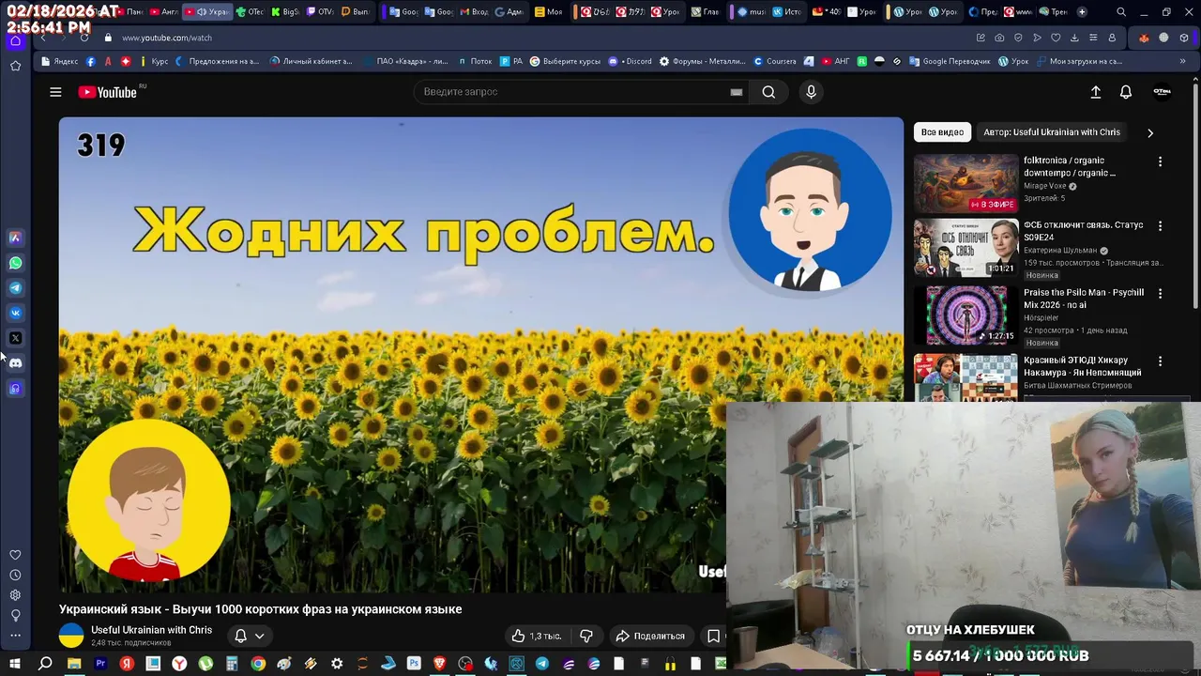Open Useful Ukrainian with Chris channel name

(151, 630)
